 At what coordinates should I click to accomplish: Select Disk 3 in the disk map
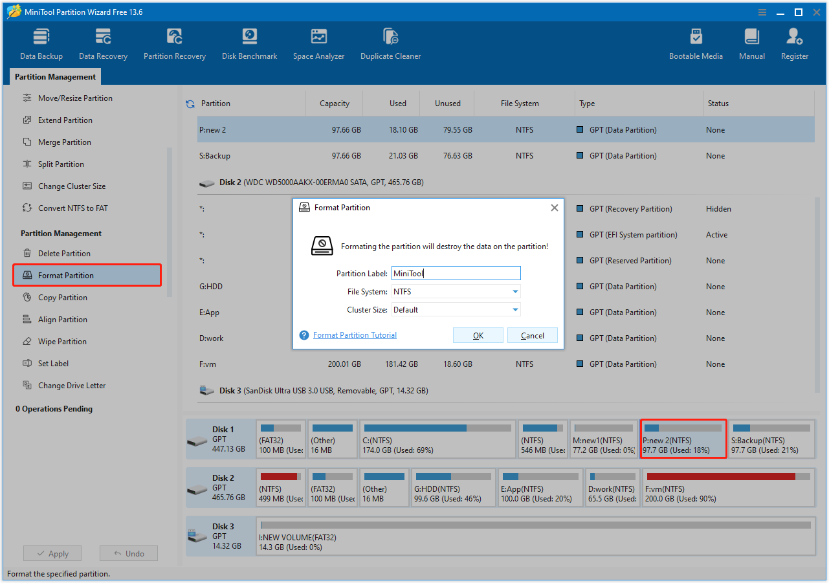pos(220,536)
